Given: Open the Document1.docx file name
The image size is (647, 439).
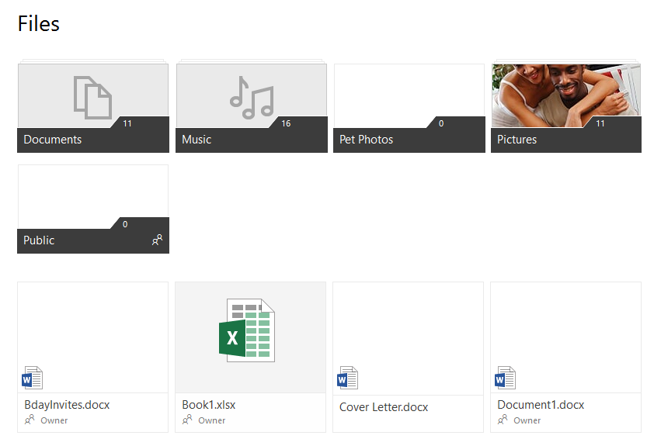Looking at the screenshot, I should [x=541, y=405].
